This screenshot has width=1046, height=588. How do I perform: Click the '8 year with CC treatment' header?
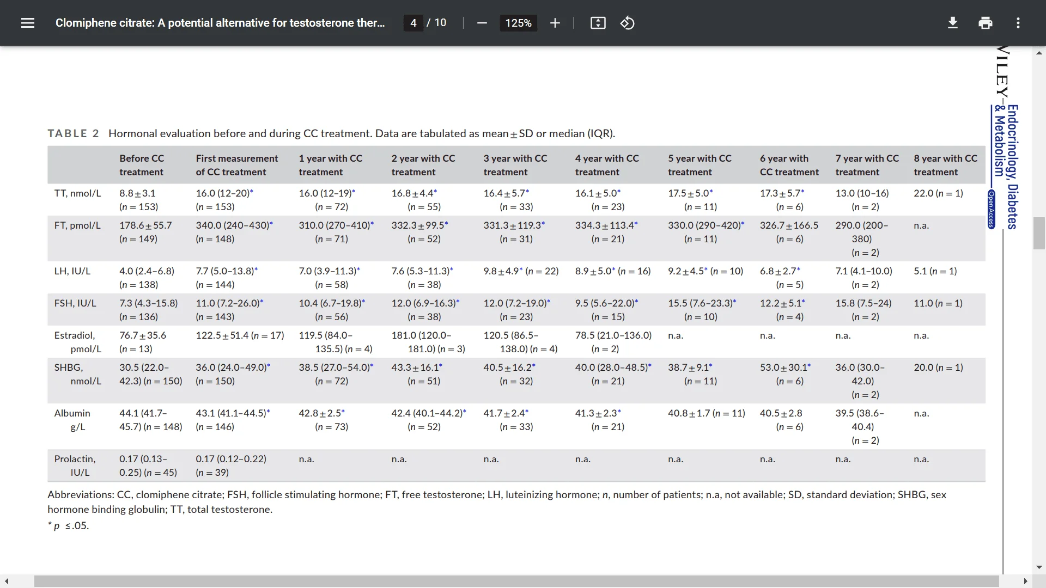pyautogui.click(x=946, y=165)
